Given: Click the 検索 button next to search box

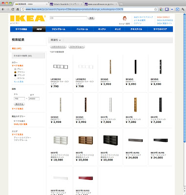Looking at the screenshot, I should pyautogui.click(x=91, y=18).
